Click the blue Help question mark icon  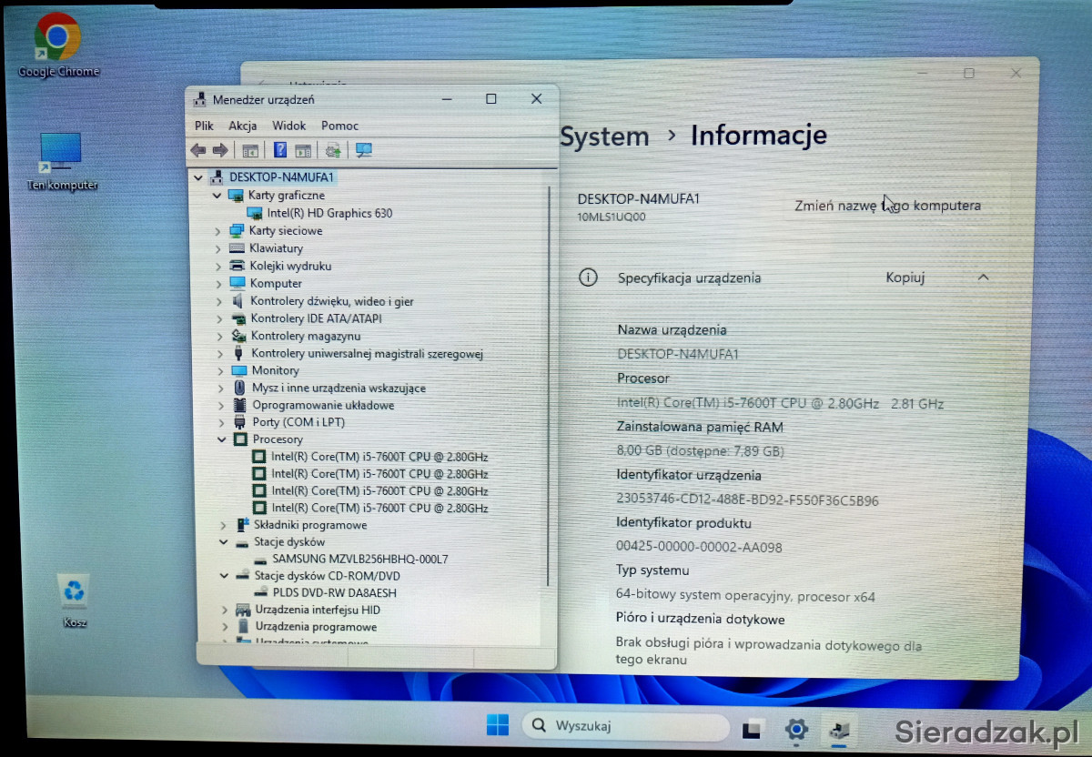coord(280,150)
